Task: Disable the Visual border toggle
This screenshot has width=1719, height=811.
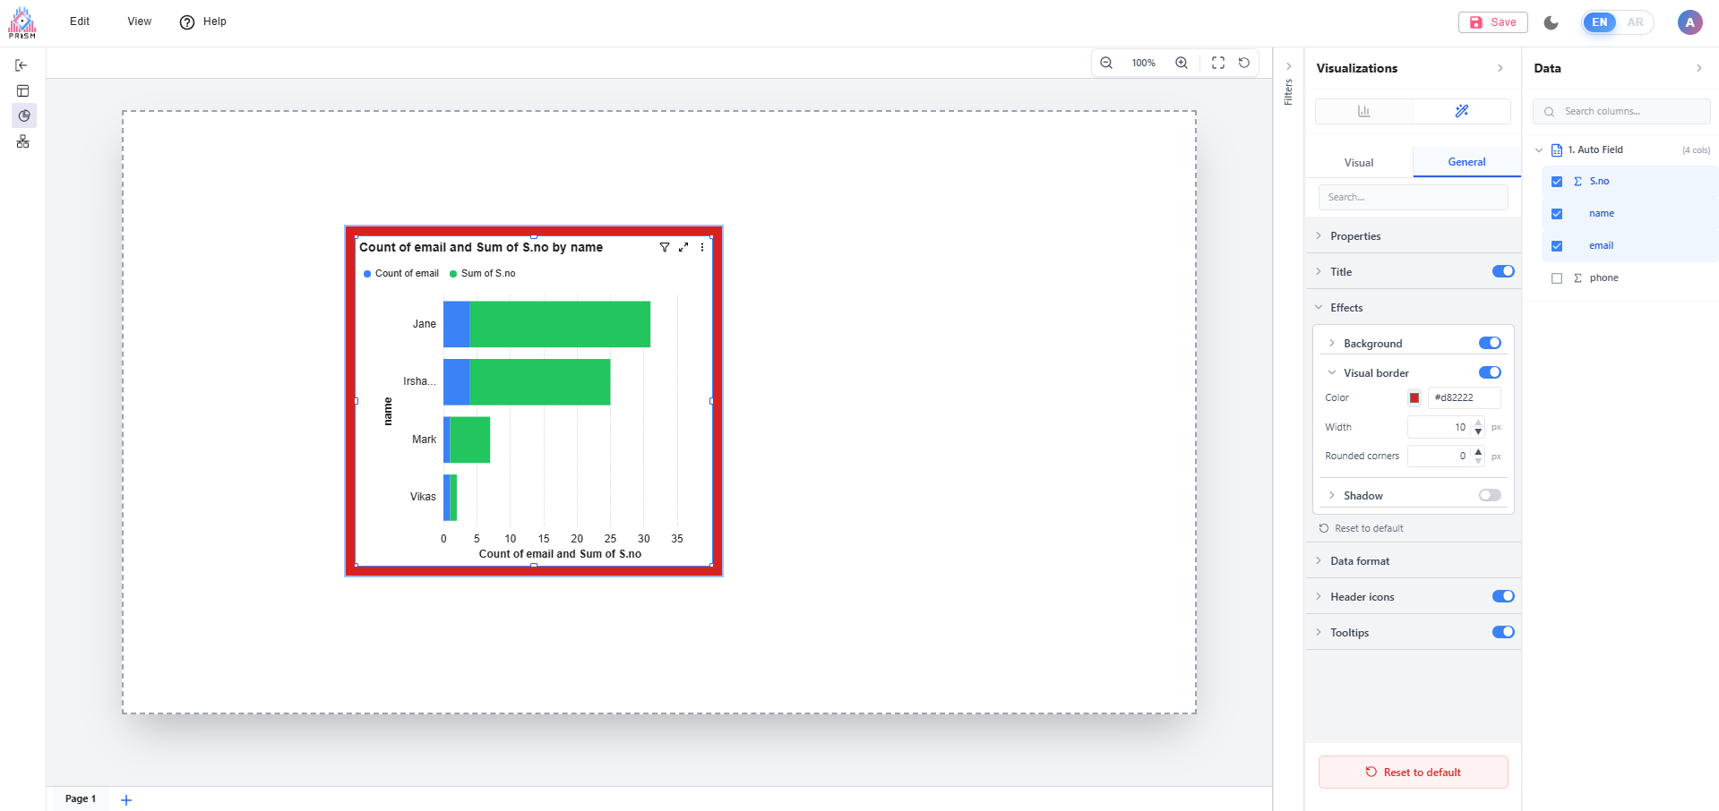Action: tap(1490, 372)
